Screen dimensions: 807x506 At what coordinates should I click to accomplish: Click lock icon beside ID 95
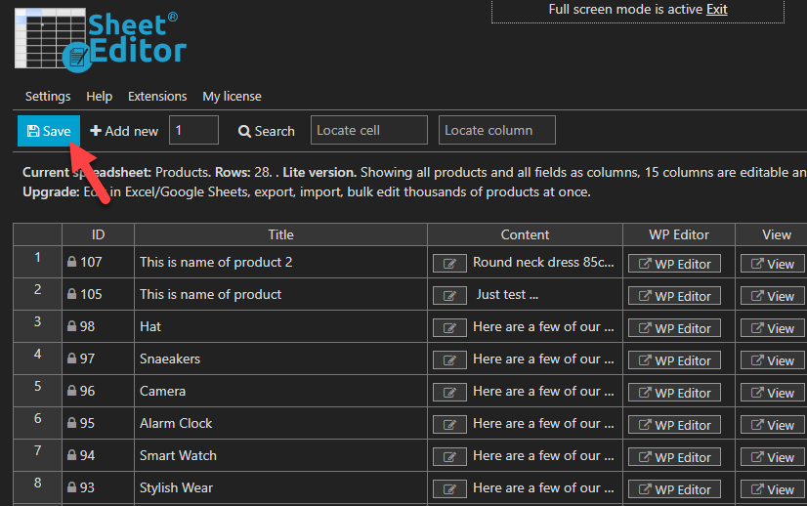coord(71,423)
